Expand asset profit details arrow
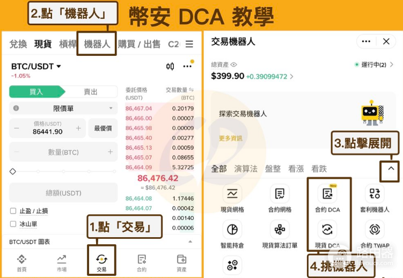This screenshot has width=403, height=278. coord(291,76)
